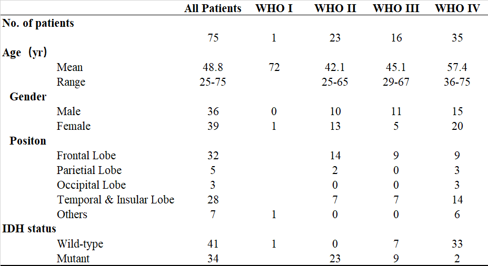This screenshot has height=266, width=488.
Task: Click the 'All Patients' column header
Action: tap(213, 8)
